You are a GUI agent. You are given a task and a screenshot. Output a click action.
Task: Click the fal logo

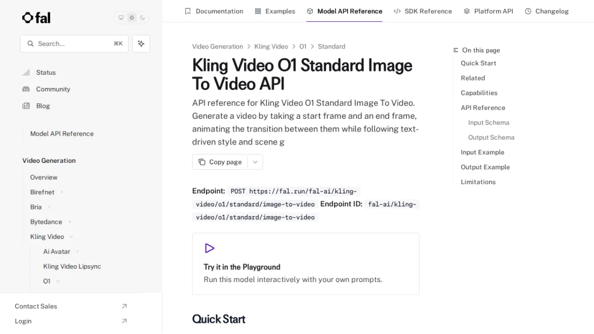[36, 18]
